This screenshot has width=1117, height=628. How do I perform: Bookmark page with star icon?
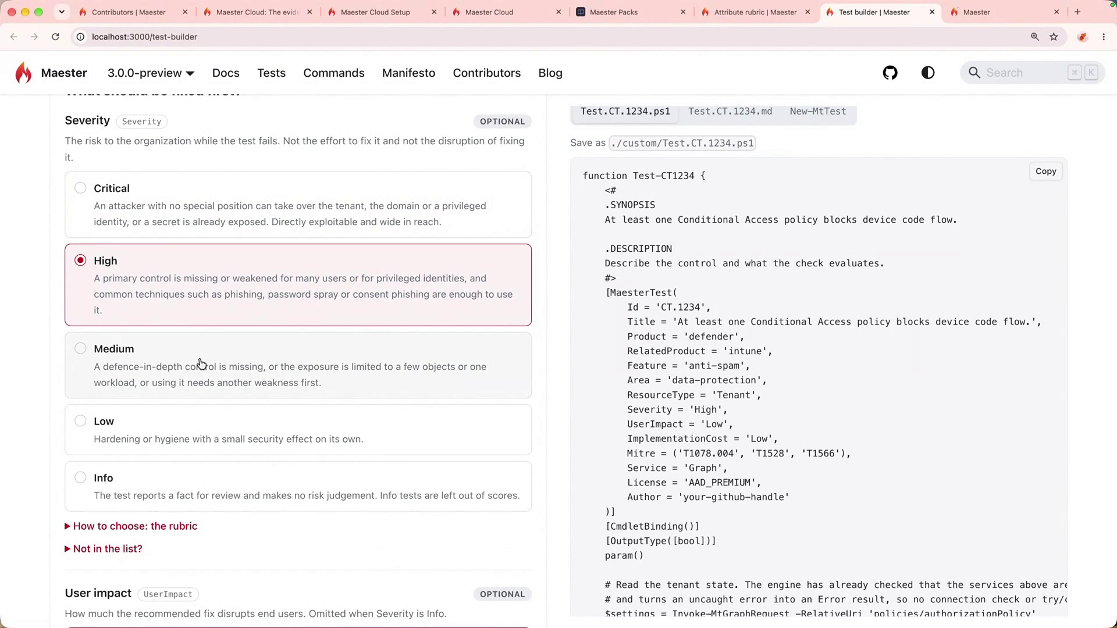1054,37
